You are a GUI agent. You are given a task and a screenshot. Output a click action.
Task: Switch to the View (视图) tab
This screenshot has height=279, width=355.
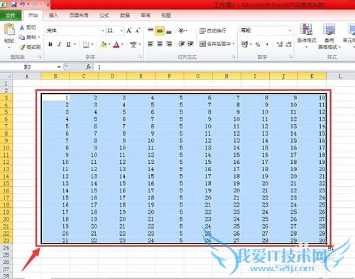click(166, 16)
